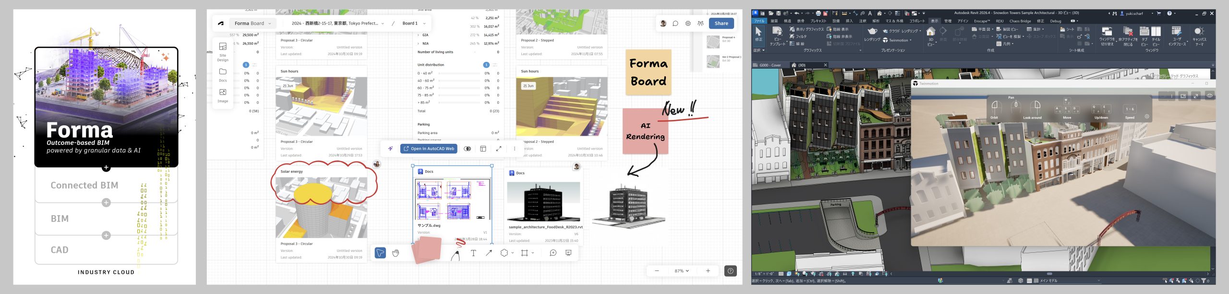Open the Site Design panel
The image size is (1229, 294).
(223, 51)
